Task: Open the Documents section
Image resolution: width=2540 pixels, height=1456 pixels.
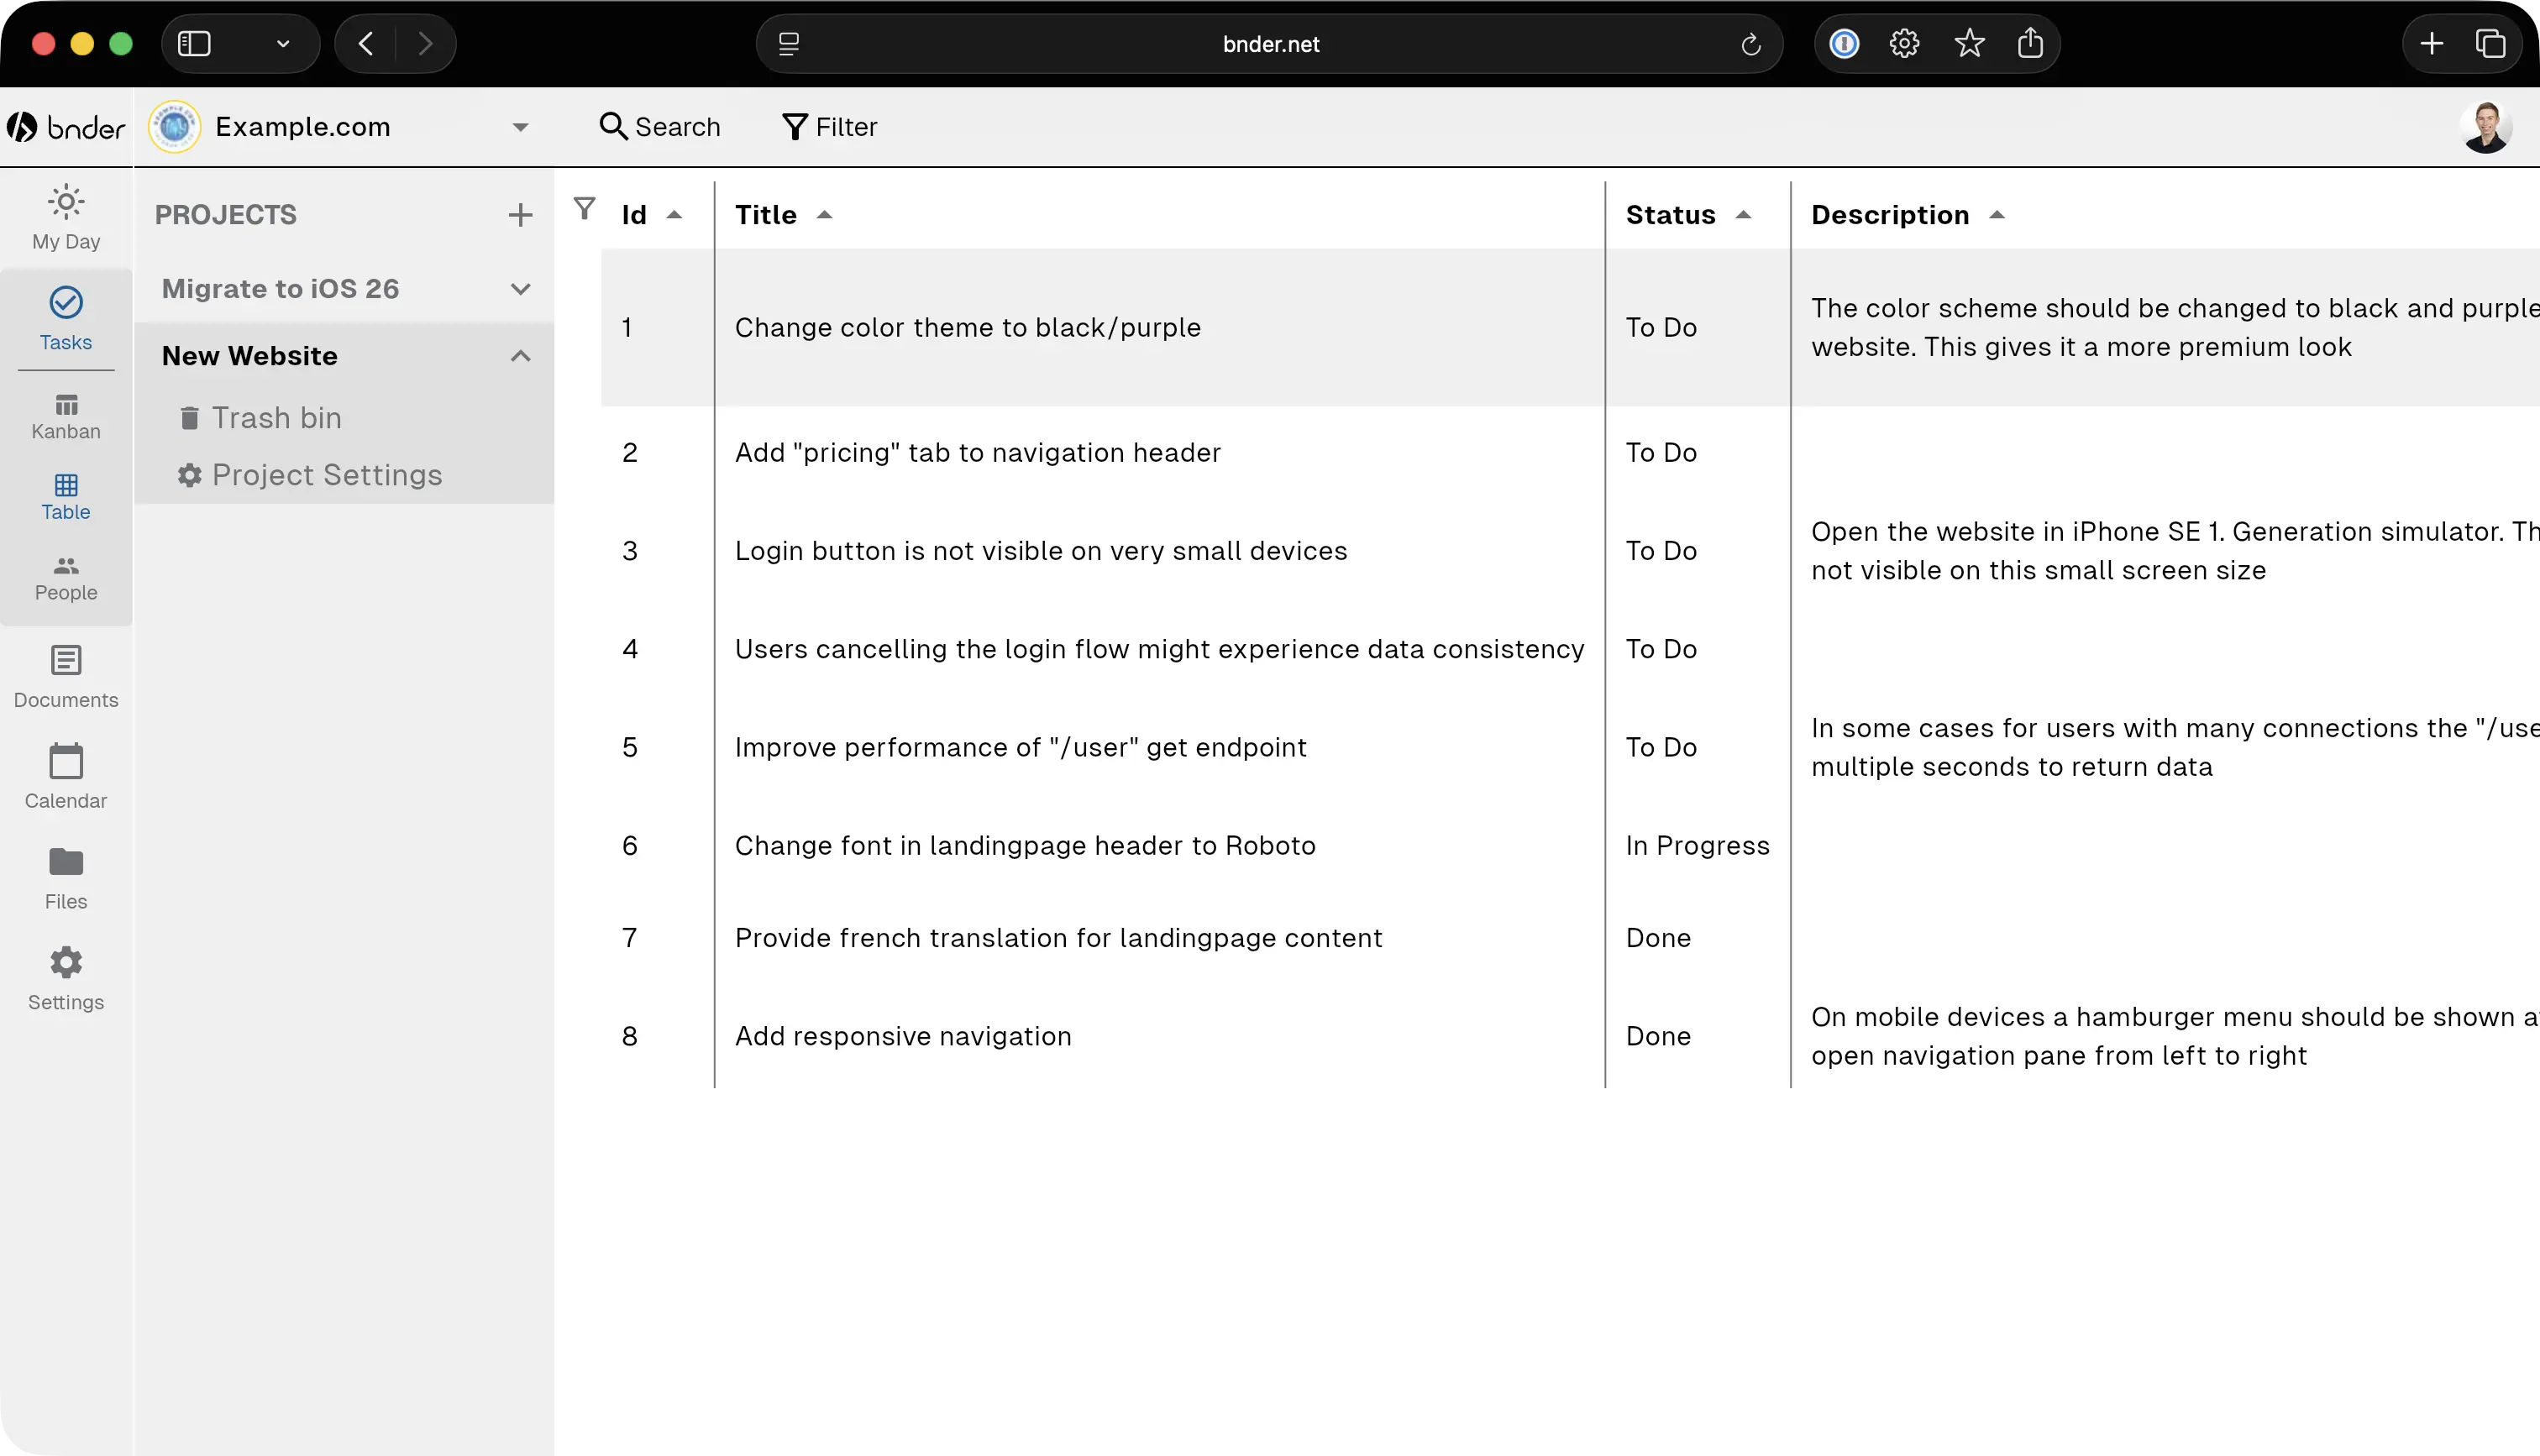Action: 65,676
